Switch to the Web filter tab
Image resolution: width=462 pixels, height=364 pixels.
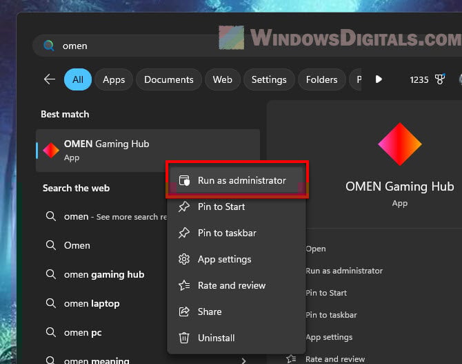pos(223,79)
